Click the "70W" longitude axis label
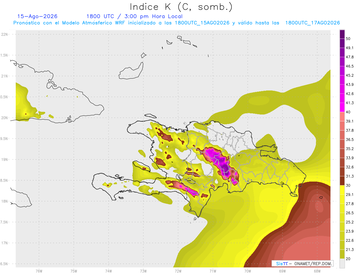Screen dimensions: 356x275 tap(247, 271)
